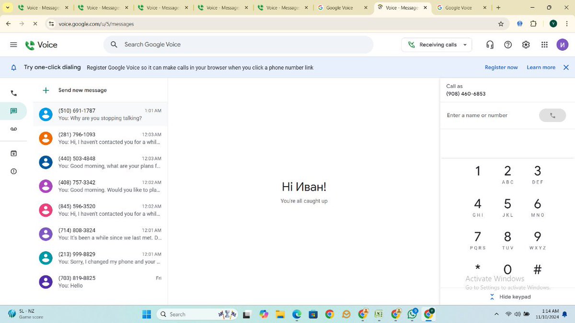Open conversation with (714) 808-3824
Image resolution: width=575 pixels, height=323 pixels.
[x=101, y=234]
